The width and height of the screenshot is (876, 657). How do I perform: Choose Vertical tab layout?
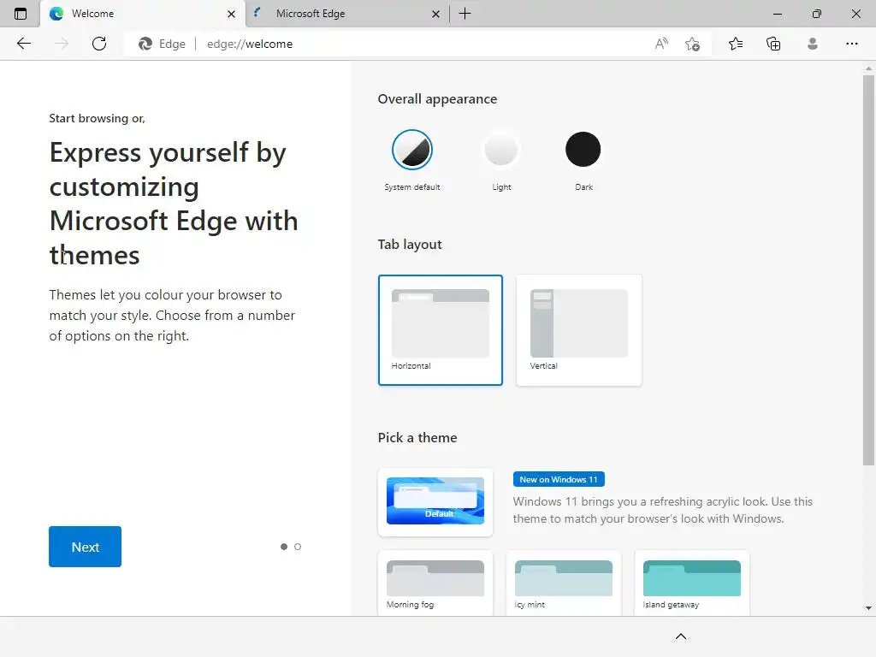coord(579,330)
